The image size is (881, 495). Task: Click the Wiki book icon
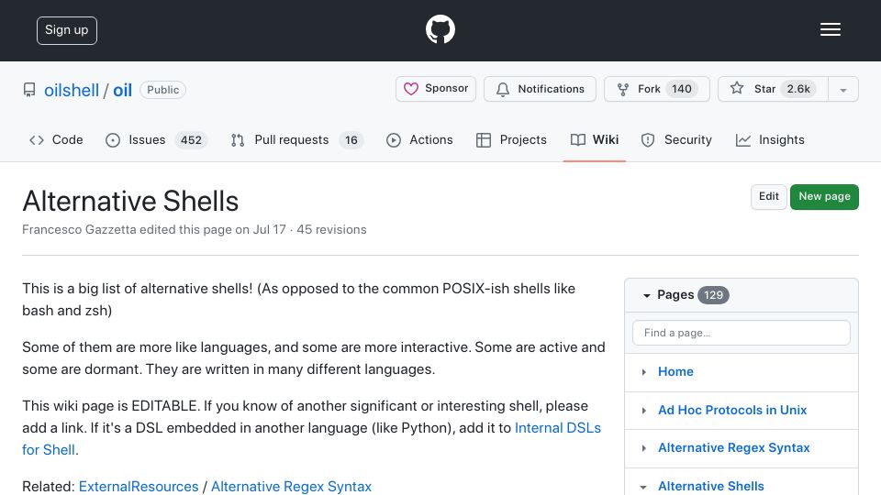(x=577, y=139)
